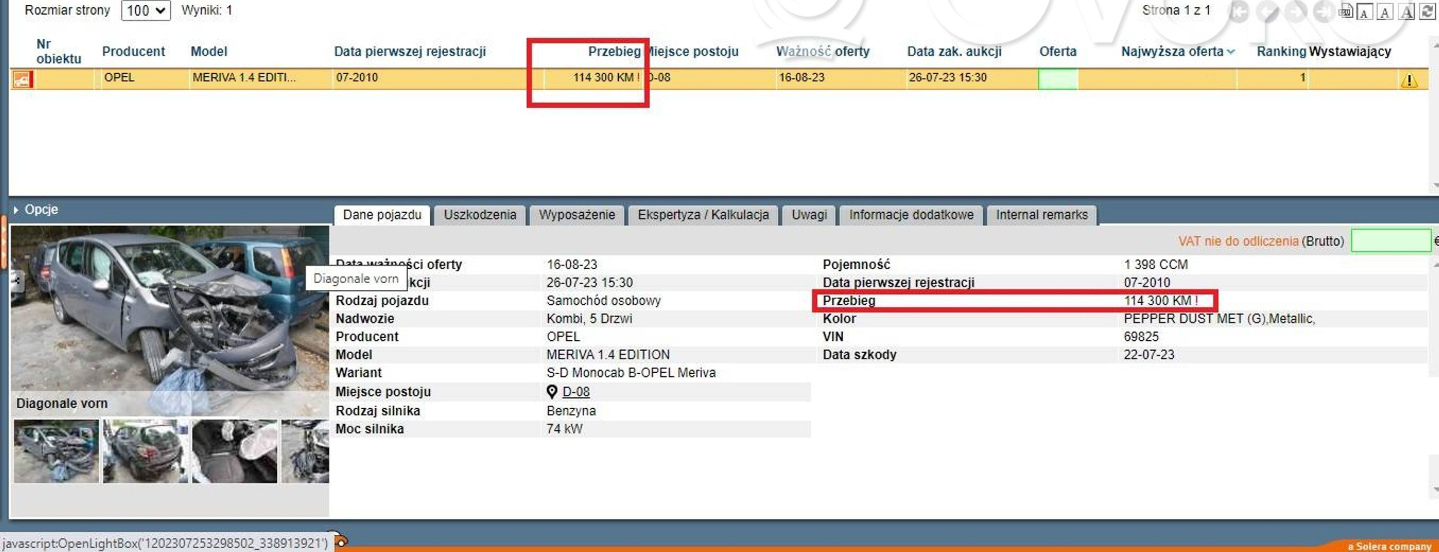The image size is (1439, 552).
Task: Open the Ekspertyza / Kalkulacja tab
Action: coord(703,215)
